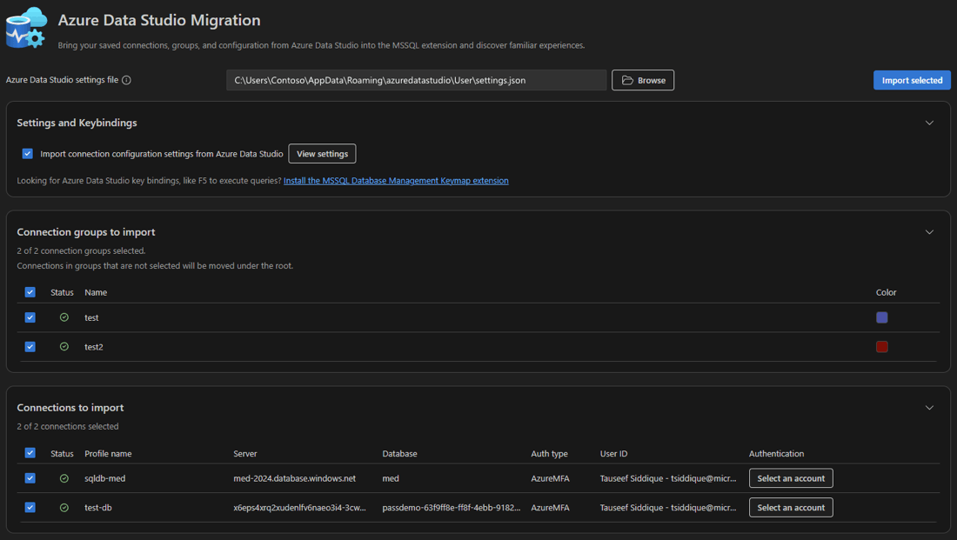The width and height of the screenshot is (957, 540).
Task: Toggle the select-all connection groups checkbox
Action: coord(30,292)
